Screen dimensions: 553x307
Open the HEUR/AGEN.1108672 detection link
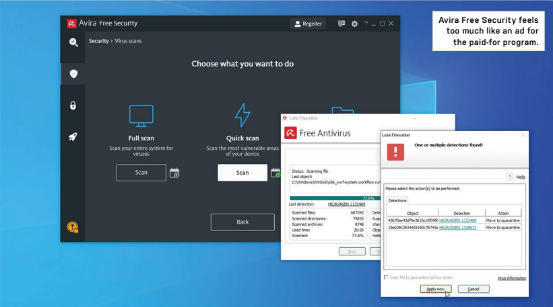click(457, 228)
